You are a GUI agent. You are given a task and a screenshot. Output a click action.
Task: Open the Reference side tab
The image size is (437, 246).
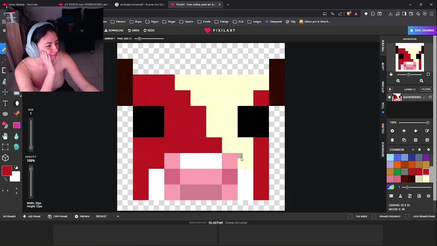coord(383,149)
